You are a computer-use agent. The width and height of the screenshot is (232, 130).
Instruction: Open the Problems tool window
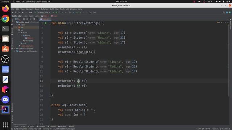tap(41, 126)
